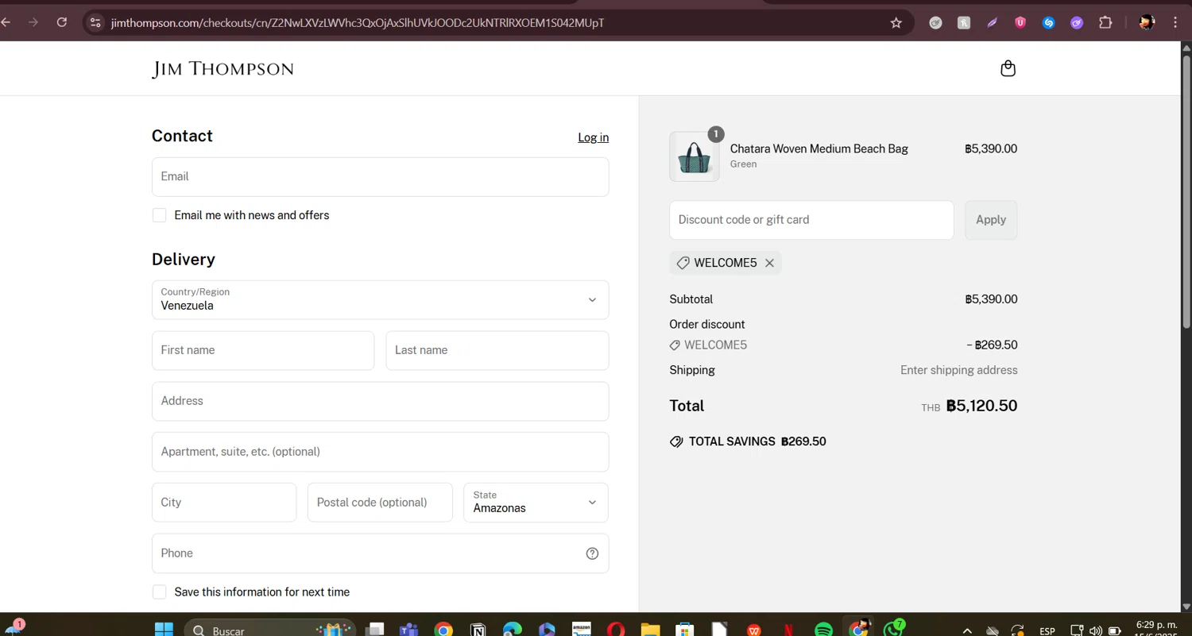Open File Explorer from the taskbar
This screenshot has width=1192, height=636.
coord(650,630)
